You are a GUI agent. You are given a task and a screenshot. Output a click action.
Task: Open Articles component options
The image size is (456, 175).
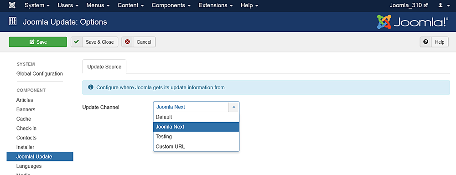pos(25,100)
